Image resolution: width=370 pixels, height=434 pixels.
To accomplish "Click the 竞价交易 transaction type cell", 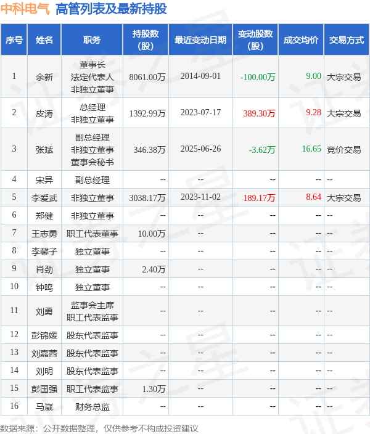I will 344,149.
